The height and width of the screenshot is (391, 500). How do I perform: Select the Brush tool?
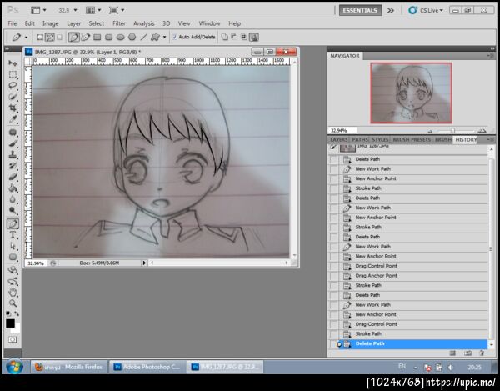12,143
